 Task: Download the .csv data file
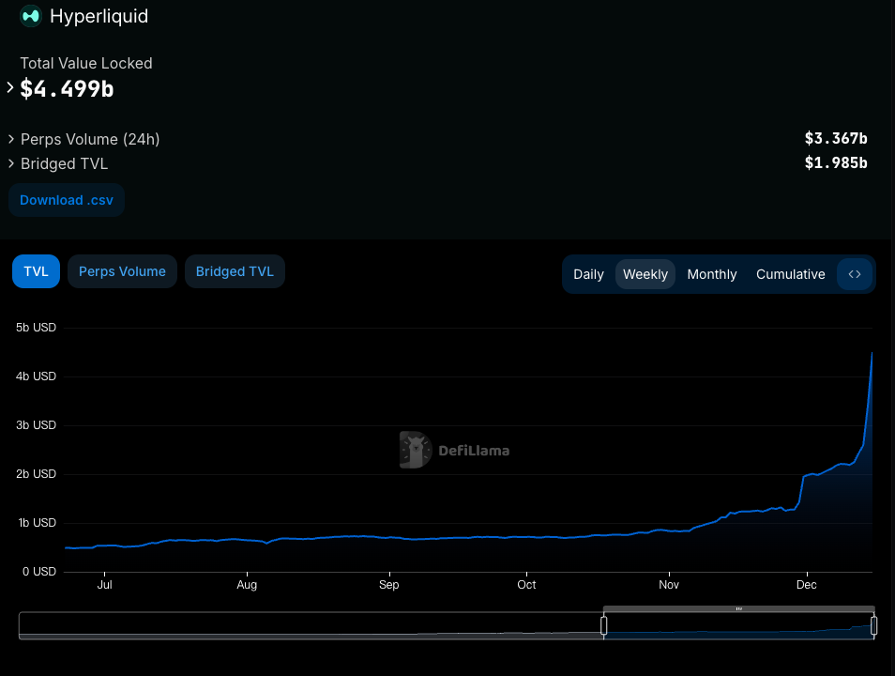click(x=66, y=200)
